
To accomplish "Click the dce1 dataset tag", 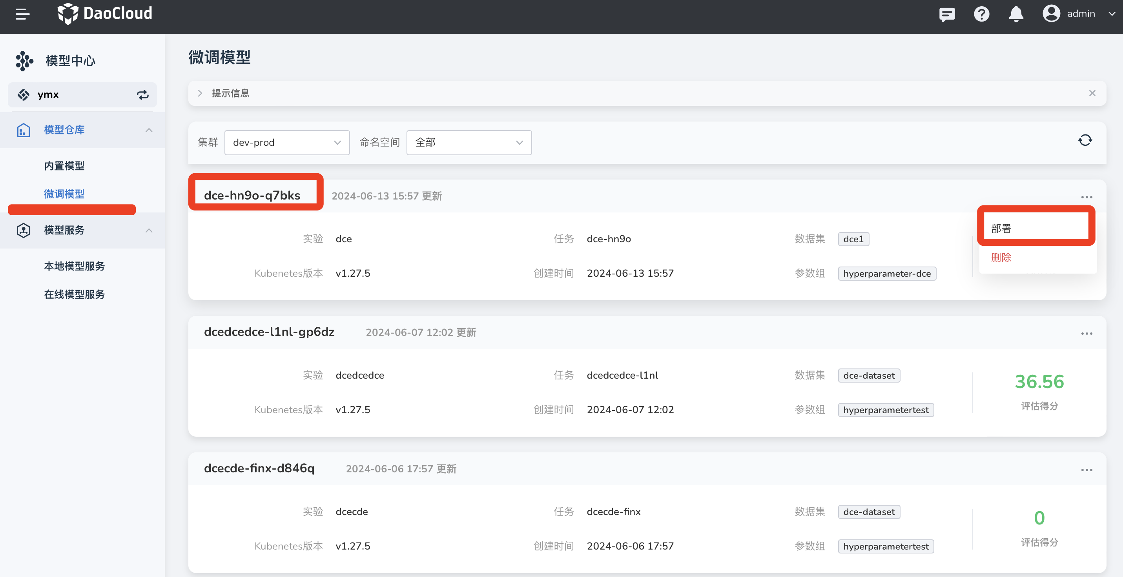I will click(x=853, y=239).
